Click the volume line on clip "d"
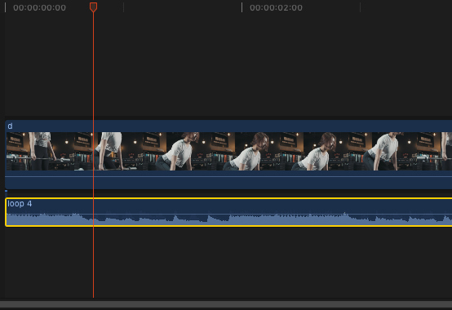Viewport: 452px width, 310px height. (228, 176)
